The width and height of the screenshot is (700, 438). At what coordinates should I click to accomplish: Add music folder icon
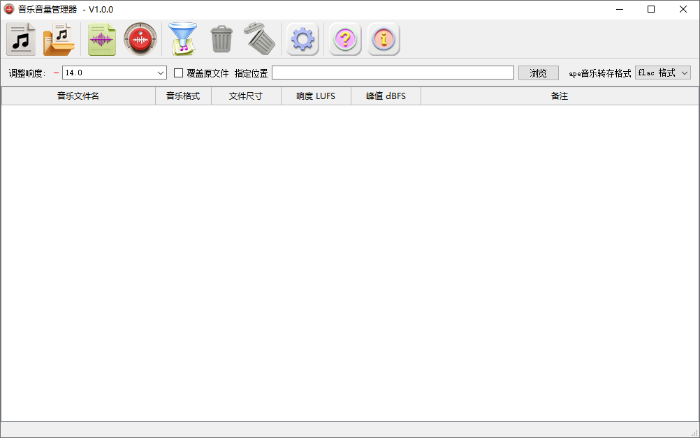pos(59,39)
